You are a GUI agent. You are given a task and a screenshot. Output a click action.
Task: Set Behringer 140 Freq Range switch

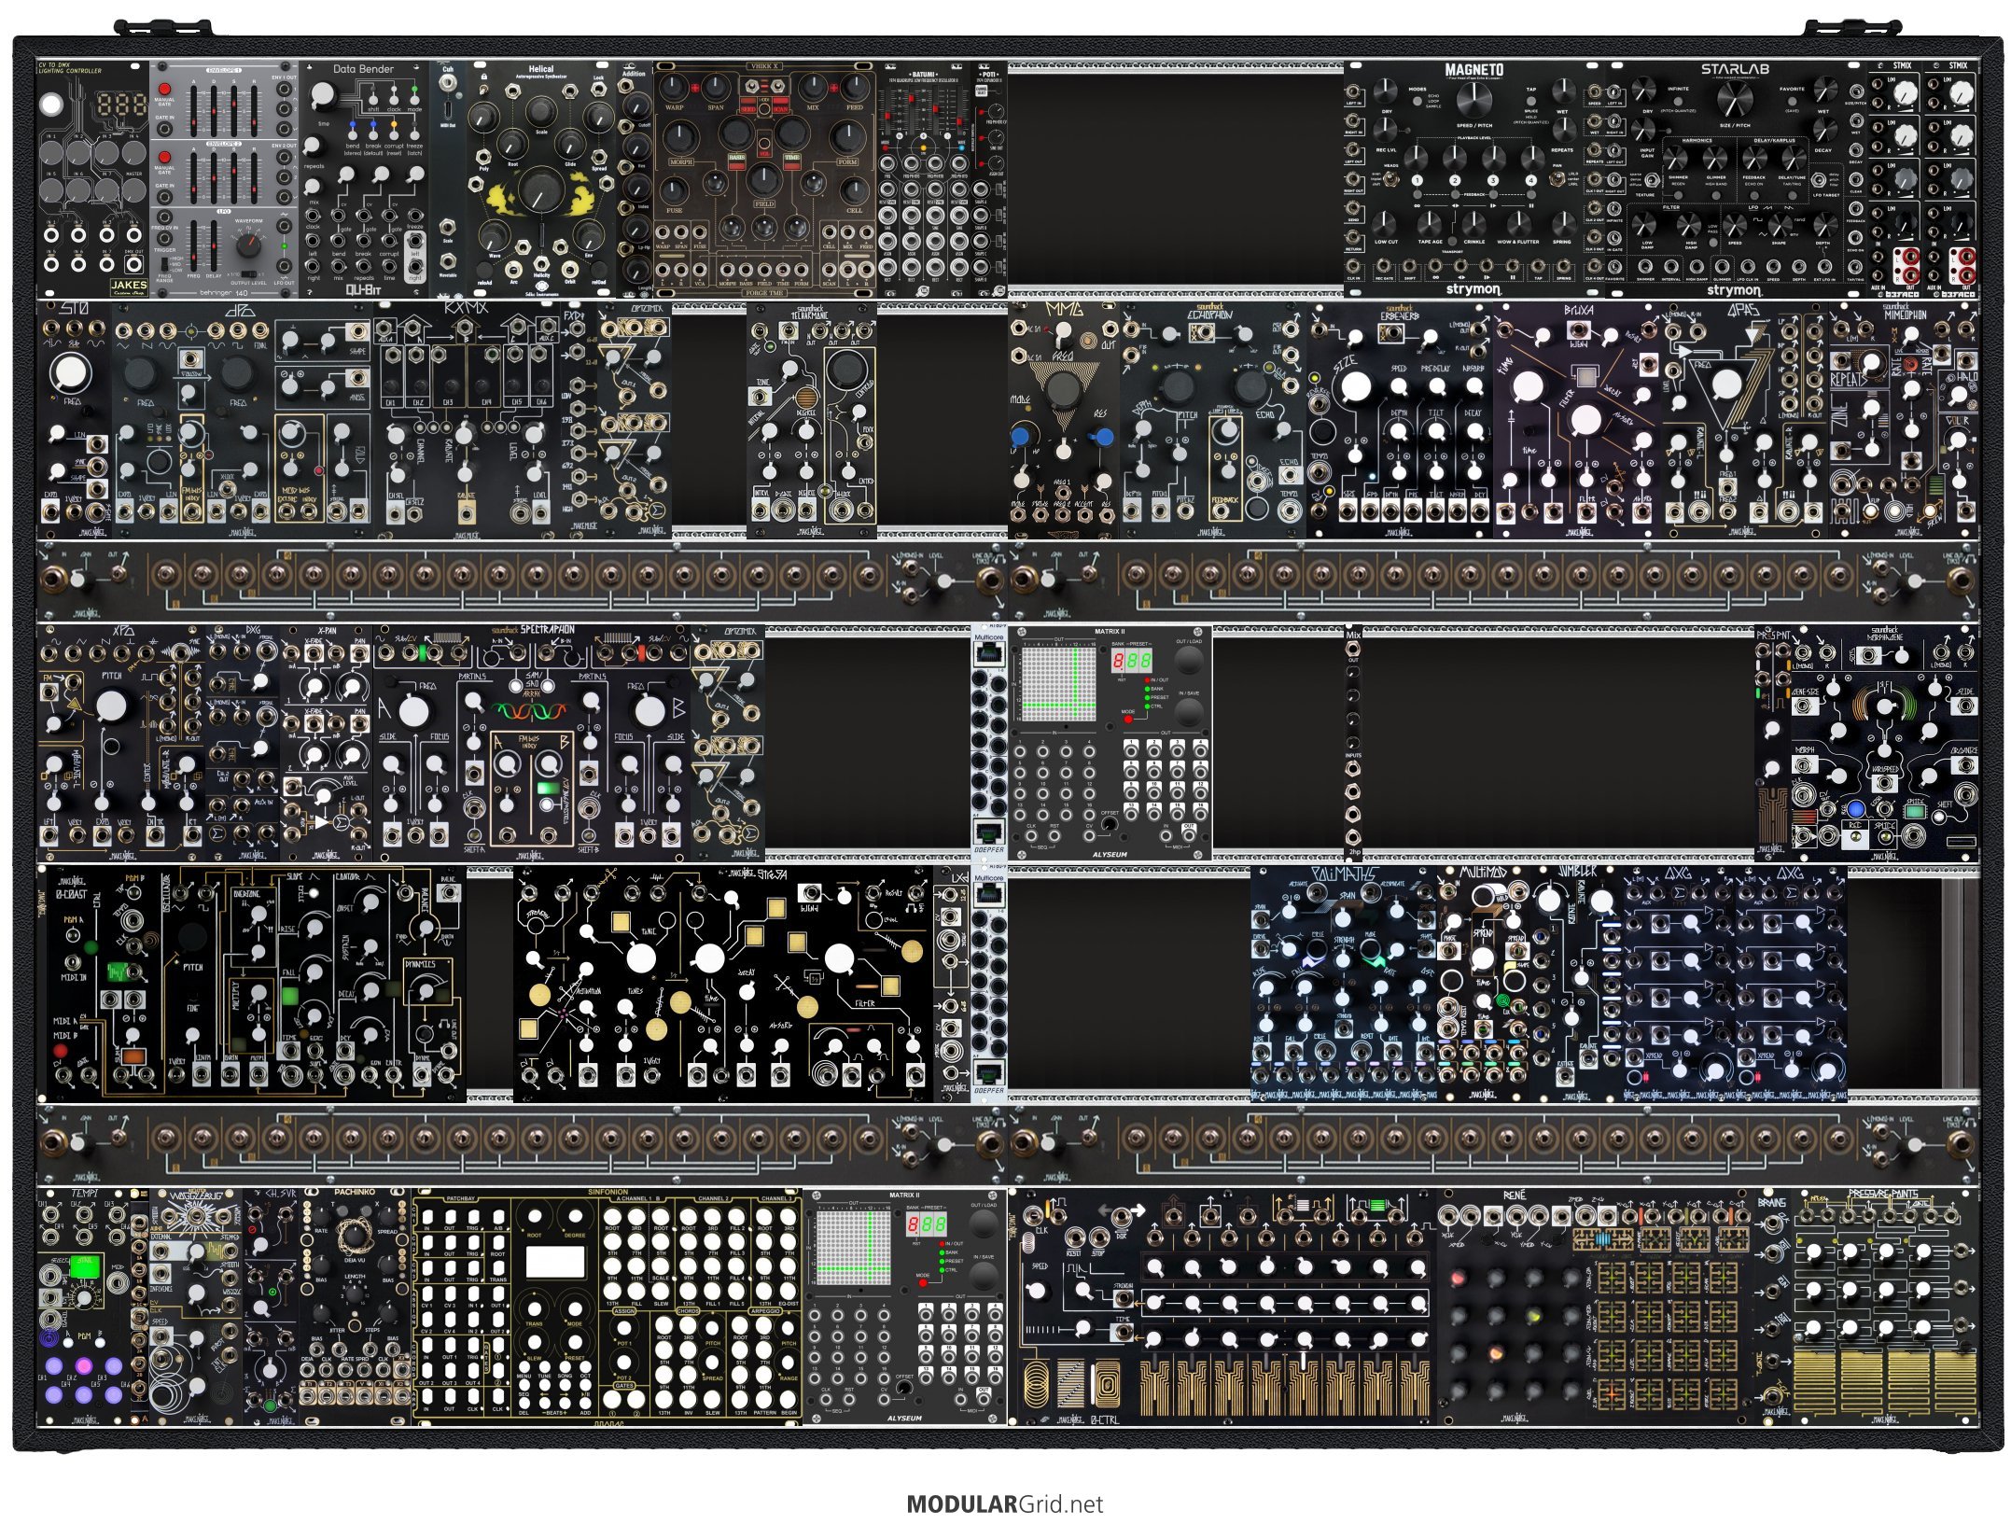(x=165, y=262)
